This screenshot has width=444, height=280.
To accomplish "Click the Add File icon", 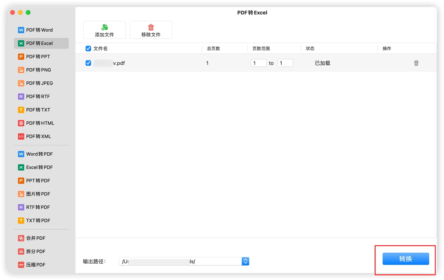I will click(105, 27).
